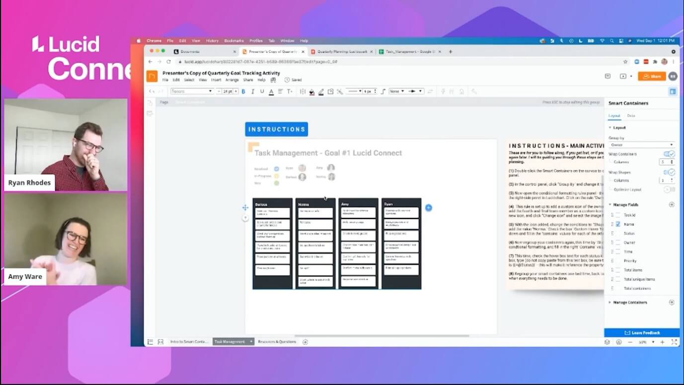Toggle the Wrap Shapes switch

(x=669, y=172)
